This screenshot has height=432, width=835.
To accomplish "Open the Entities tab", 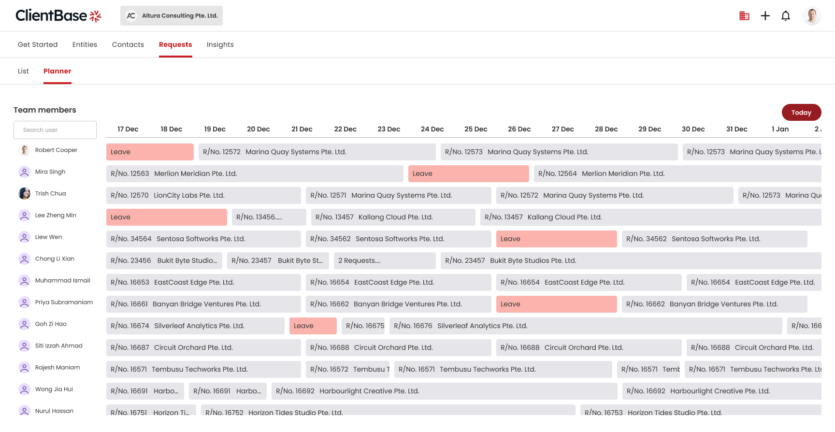I will click(x=85, y=44).
